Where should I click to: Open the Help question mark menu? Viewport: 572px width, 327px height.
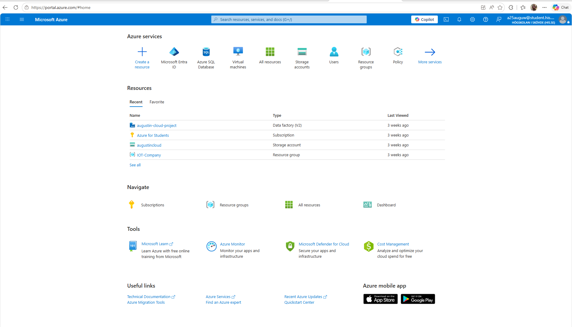[x=485, y=19]
